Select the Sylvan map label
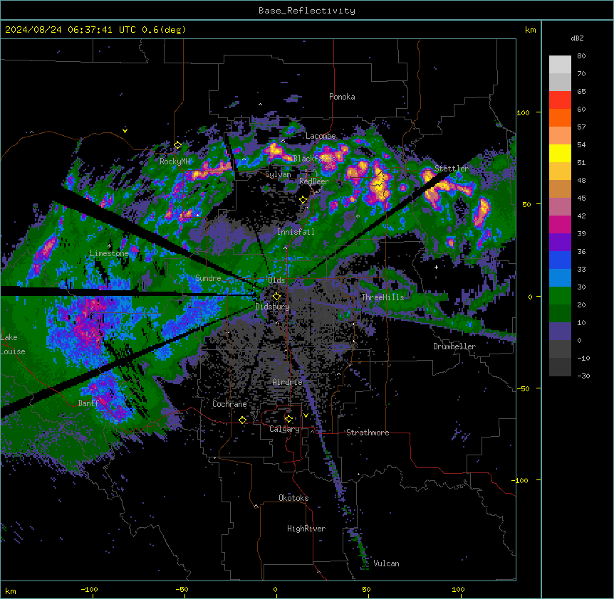The width and height of the screenshot is (614, 599). coord(278,174)
